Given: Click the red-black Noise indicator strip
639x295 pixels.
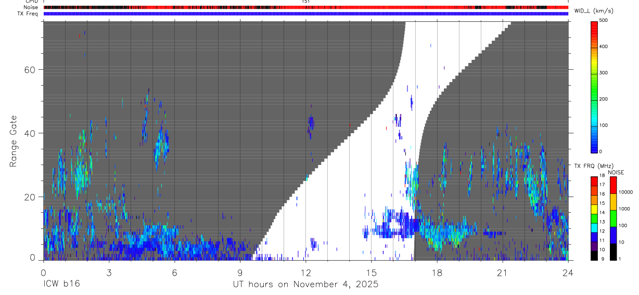Looking at the screenshot, I should point(306,7).
